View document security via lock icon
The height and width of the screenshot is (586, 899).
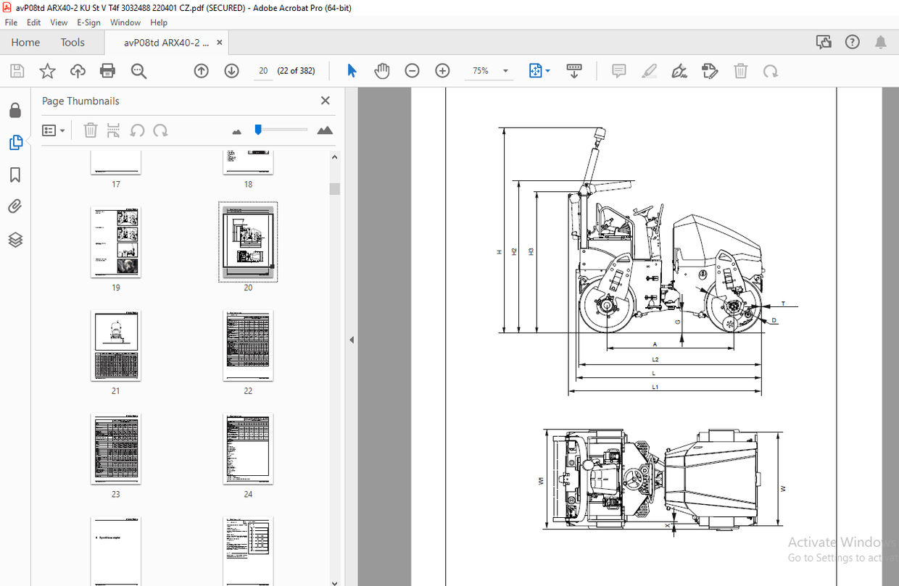point(16,109)
